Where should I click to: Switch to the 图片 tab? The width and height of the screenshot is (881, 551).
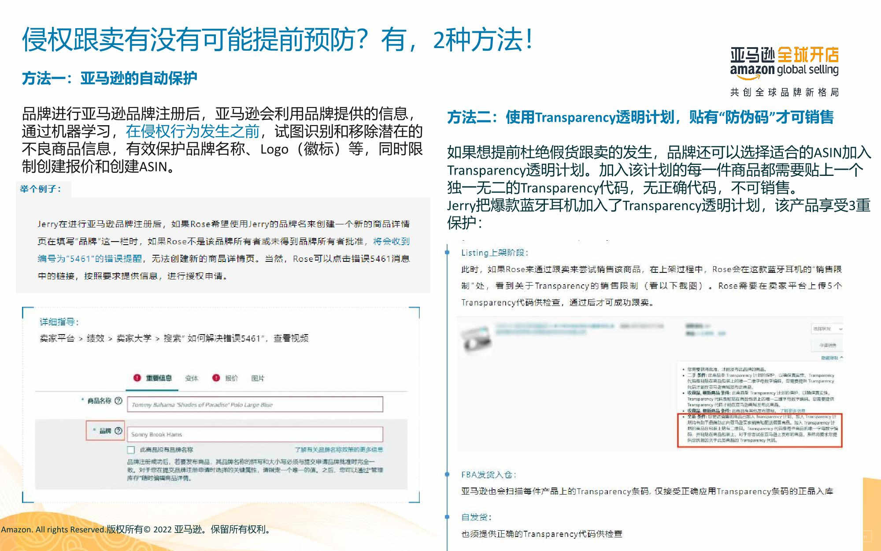[258, 378]
